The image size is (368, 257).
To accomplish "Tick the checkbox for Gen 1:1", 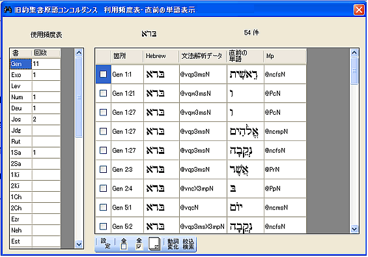I will coord(104,74).
